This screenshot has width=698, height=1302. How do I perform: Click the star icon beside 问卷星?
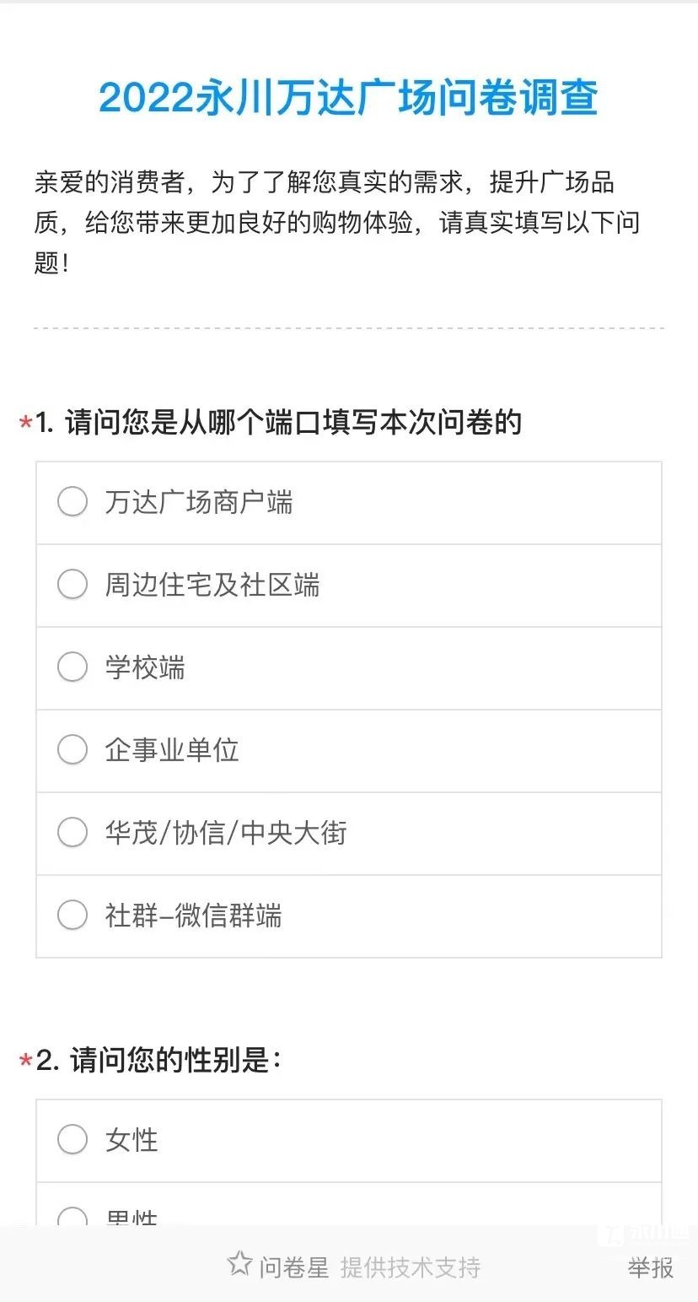pos(239,1264)
